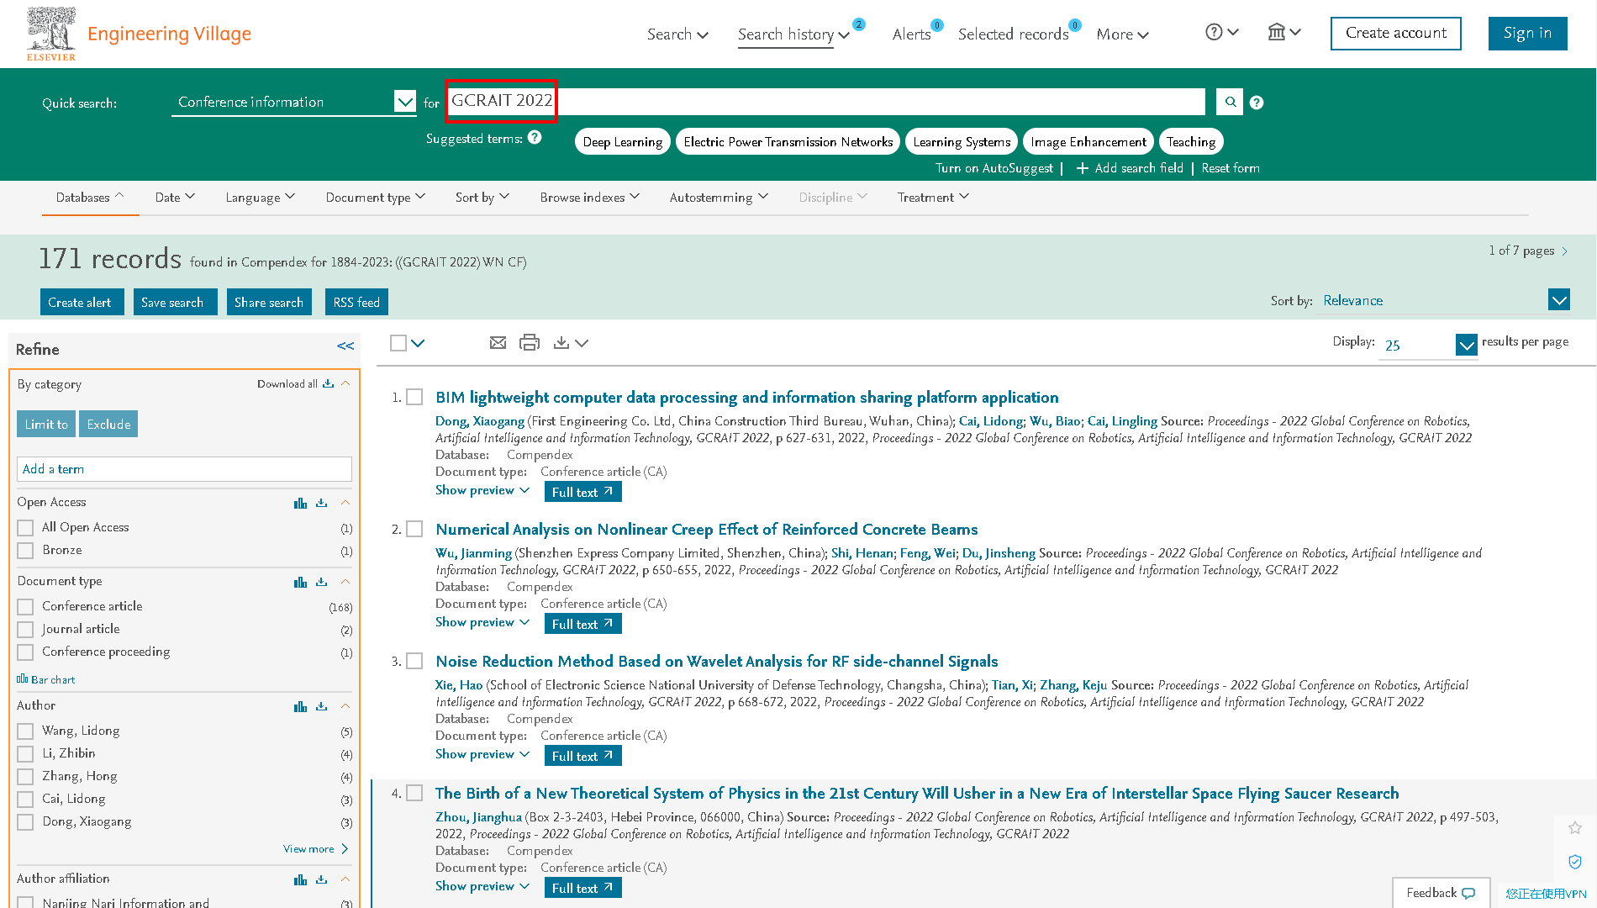Open the suggested terms help icon

(535, 137)
